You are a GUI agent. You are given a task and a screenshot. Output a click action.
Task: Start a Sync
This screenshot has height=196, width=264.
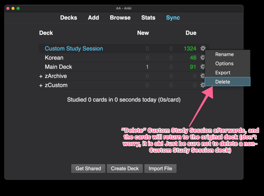tap(173, 18)
